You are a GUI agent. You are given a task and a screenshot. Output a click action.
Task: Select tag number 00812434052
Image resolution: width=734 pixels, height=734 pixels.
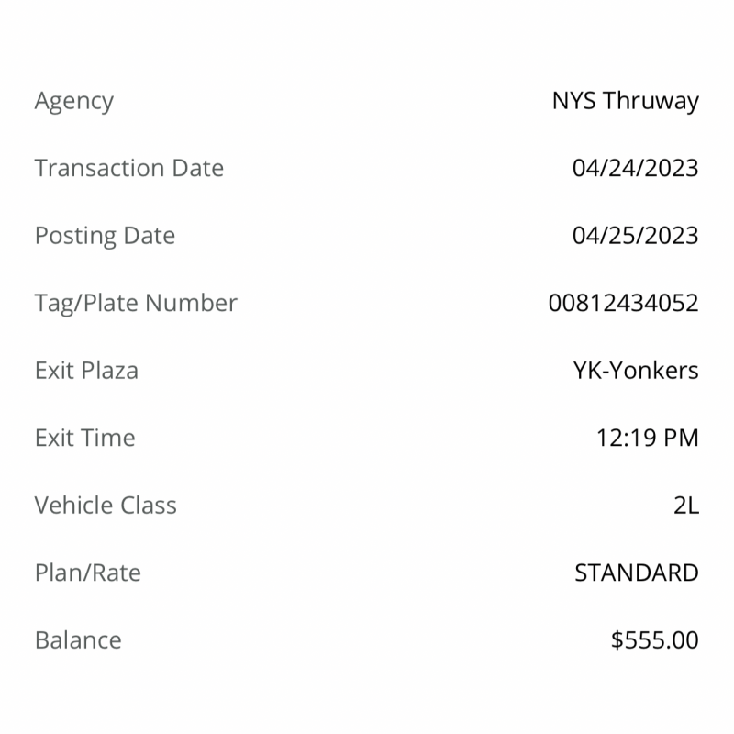(624, 303)
